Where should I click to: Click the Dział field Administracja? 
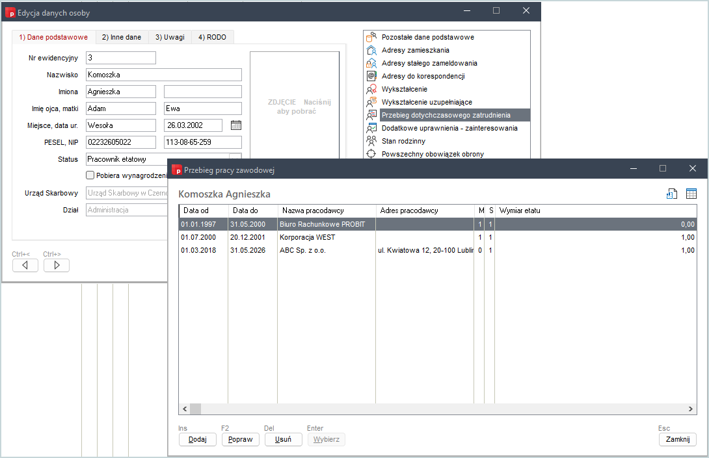point(127,210)
